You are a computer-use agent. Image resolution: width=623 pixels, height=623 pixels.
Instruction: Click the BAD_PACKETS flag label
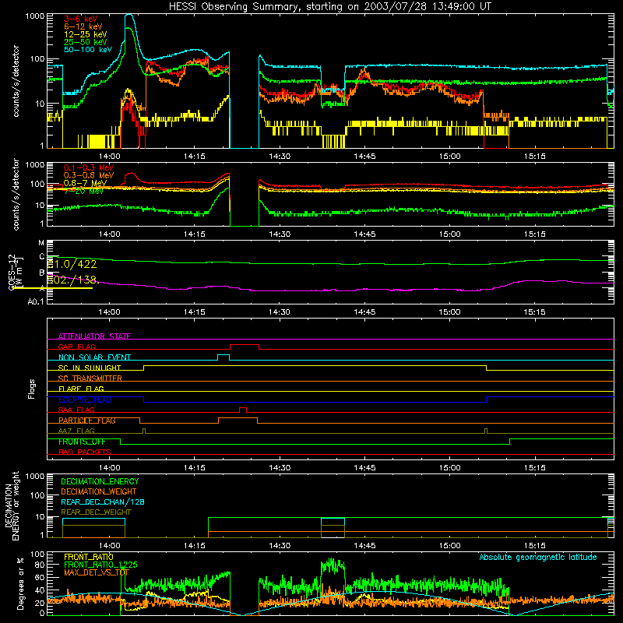click(85, 452)
